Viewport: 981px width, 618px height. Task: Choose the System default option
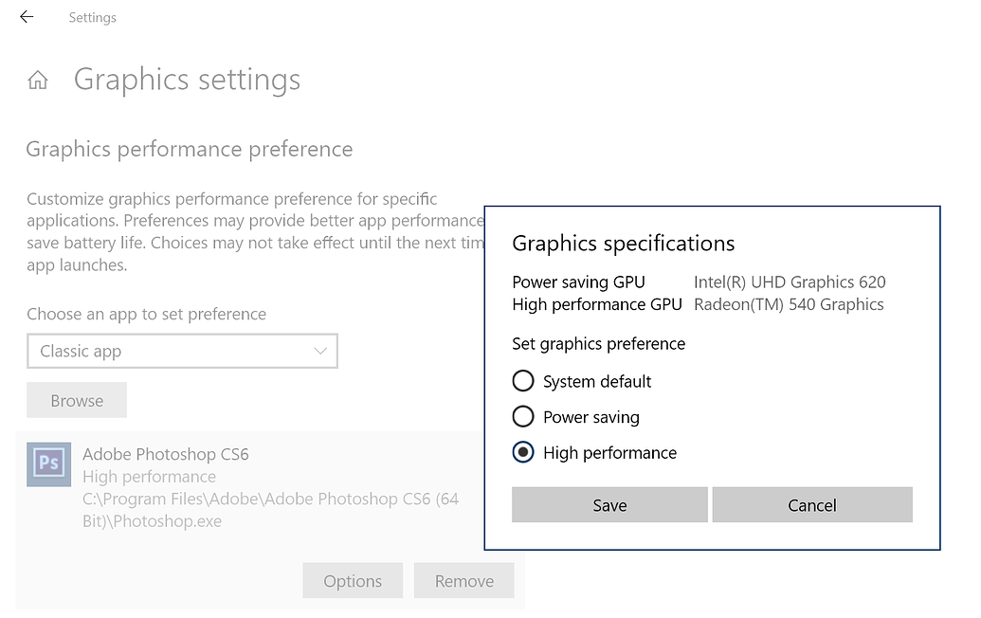click(522, 380)
